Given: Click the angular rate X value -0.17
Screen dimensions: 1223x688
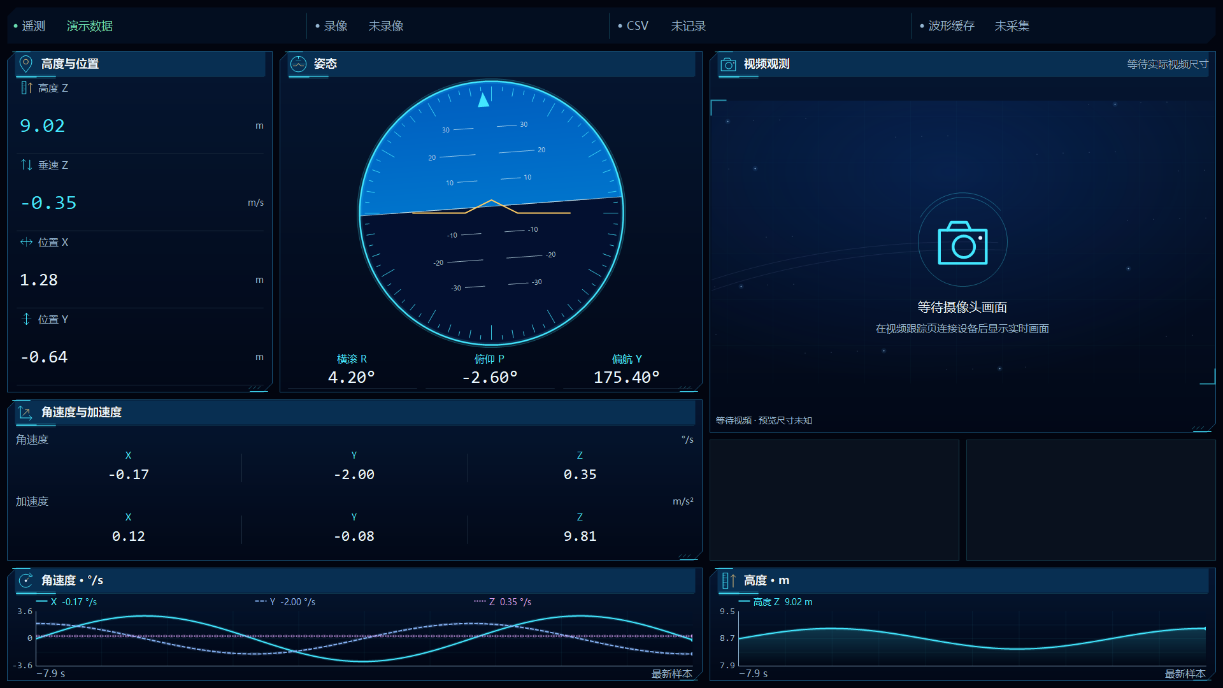Looking at the screenshot, I should point(129,474).
